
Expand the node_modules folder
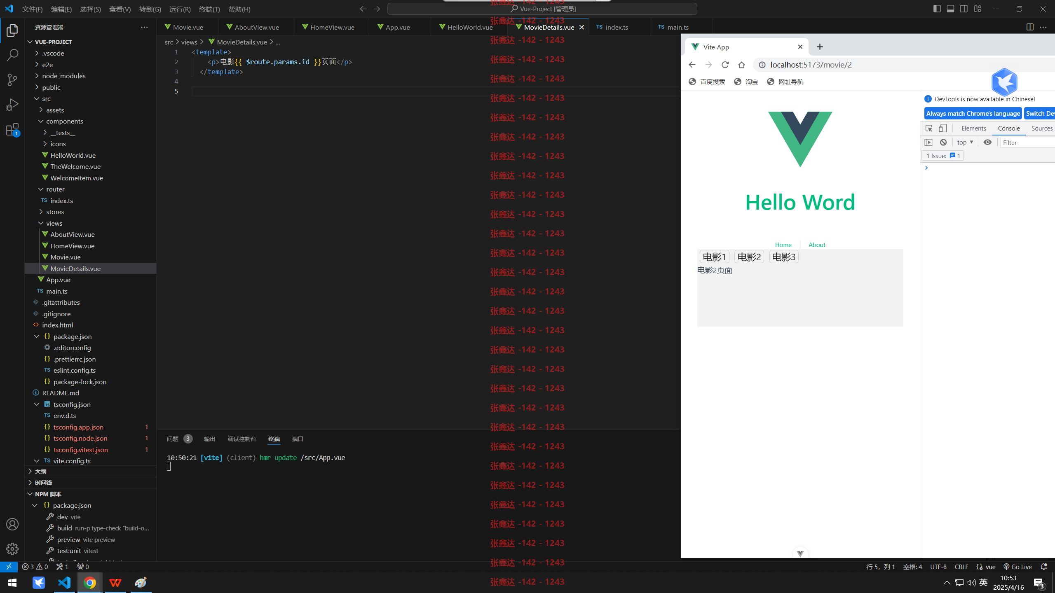click(63, 76)
